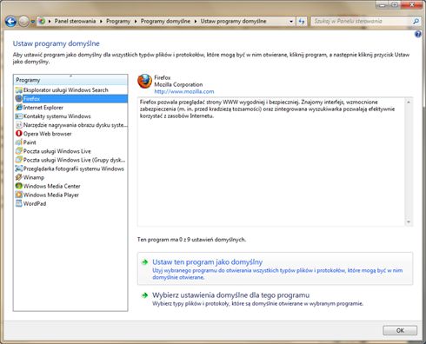The width and height of the screenshot is (426, 344).
Task: Click Ustaw ten program jako domyślny
Action: click(275, 268)
